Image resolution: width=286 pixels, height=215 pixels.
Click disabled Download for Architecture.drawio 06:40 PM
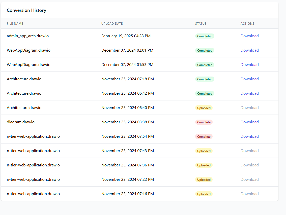coord(249,108)
